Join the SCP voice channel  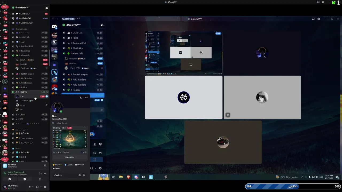29,119
